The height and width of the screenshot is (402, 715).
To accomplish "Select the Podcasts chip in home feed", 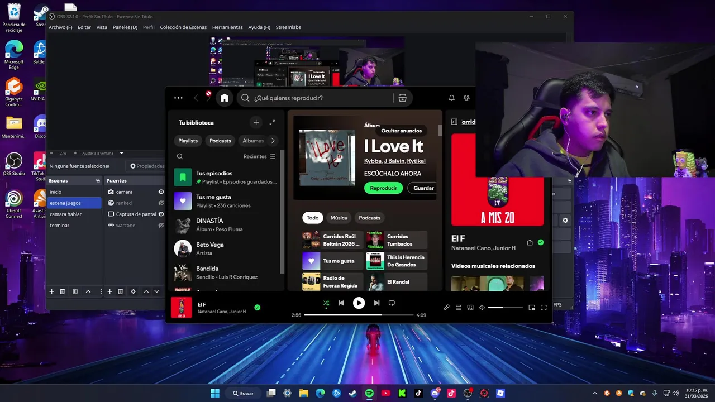I will (369, 218).
